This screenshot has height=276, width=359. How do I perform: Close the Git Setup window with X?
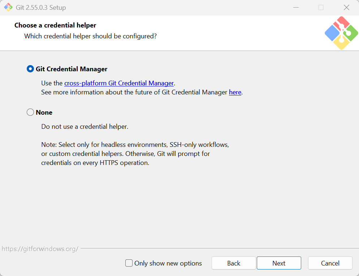346,7
